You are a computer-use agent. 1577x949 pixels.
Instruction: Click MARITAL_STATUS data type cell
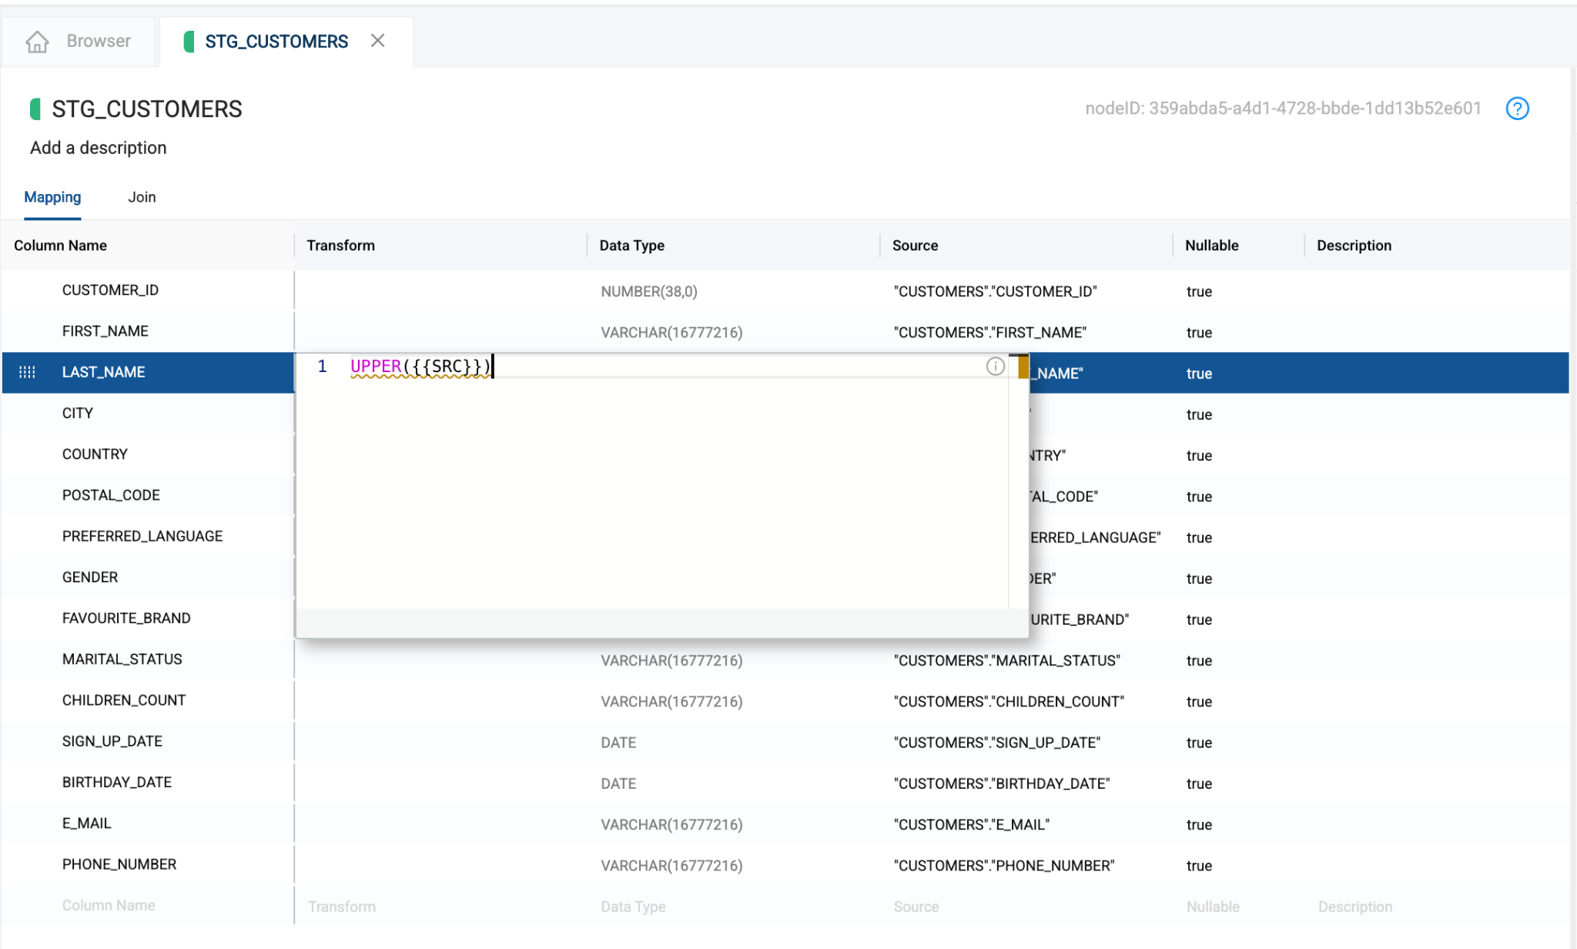671,661
